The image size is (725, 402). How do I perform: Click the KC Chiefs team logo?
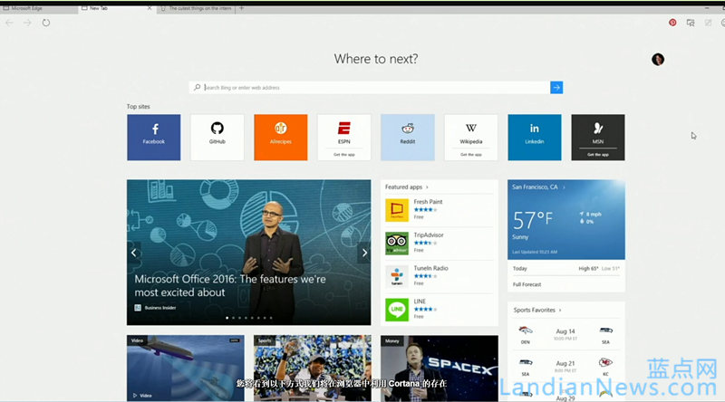click(605, 362)
